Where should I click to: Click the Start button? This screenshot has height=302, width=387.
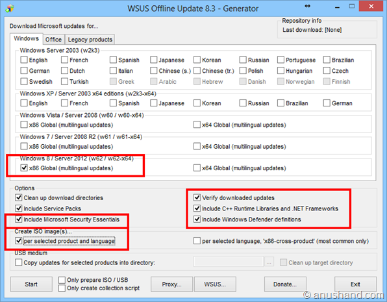point(31,284)
